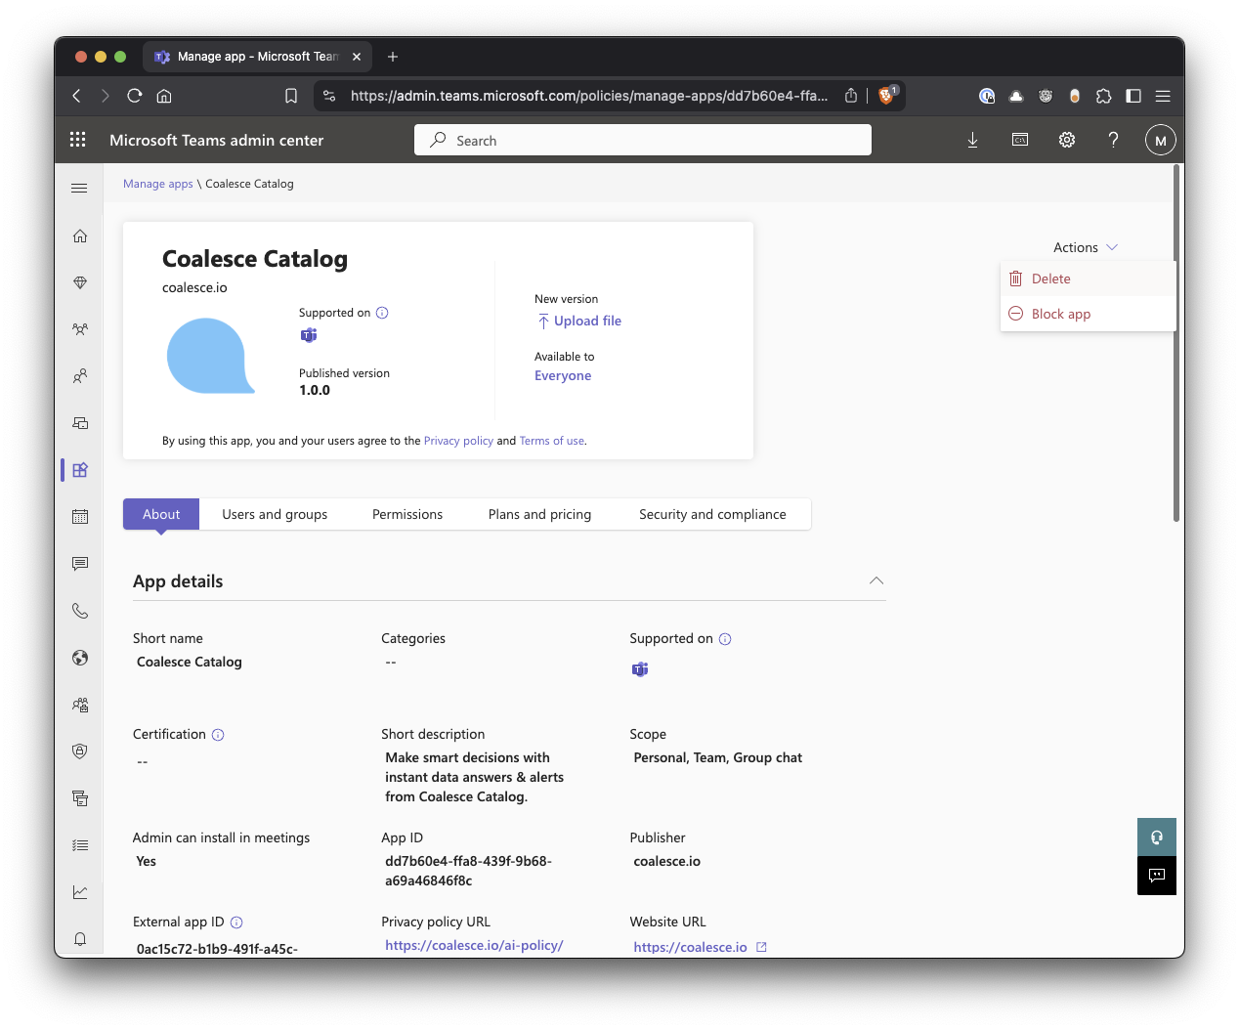This screenshot has height=1030, width=1239.
Task: Switch to the Permissions tab
Action: coord(407,514)
